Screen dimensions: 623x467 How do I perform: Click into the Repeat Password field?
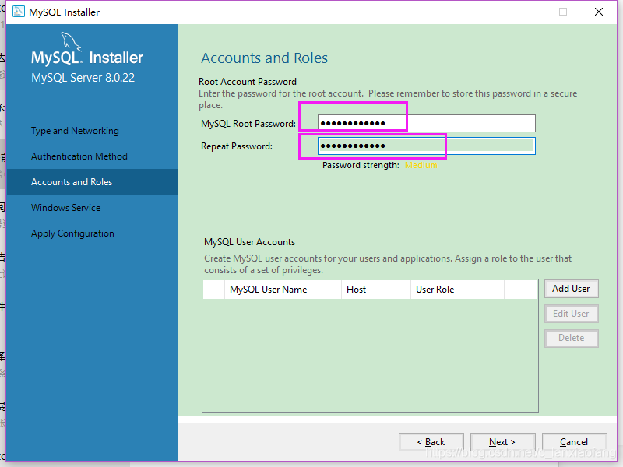(x=426, y=146)
